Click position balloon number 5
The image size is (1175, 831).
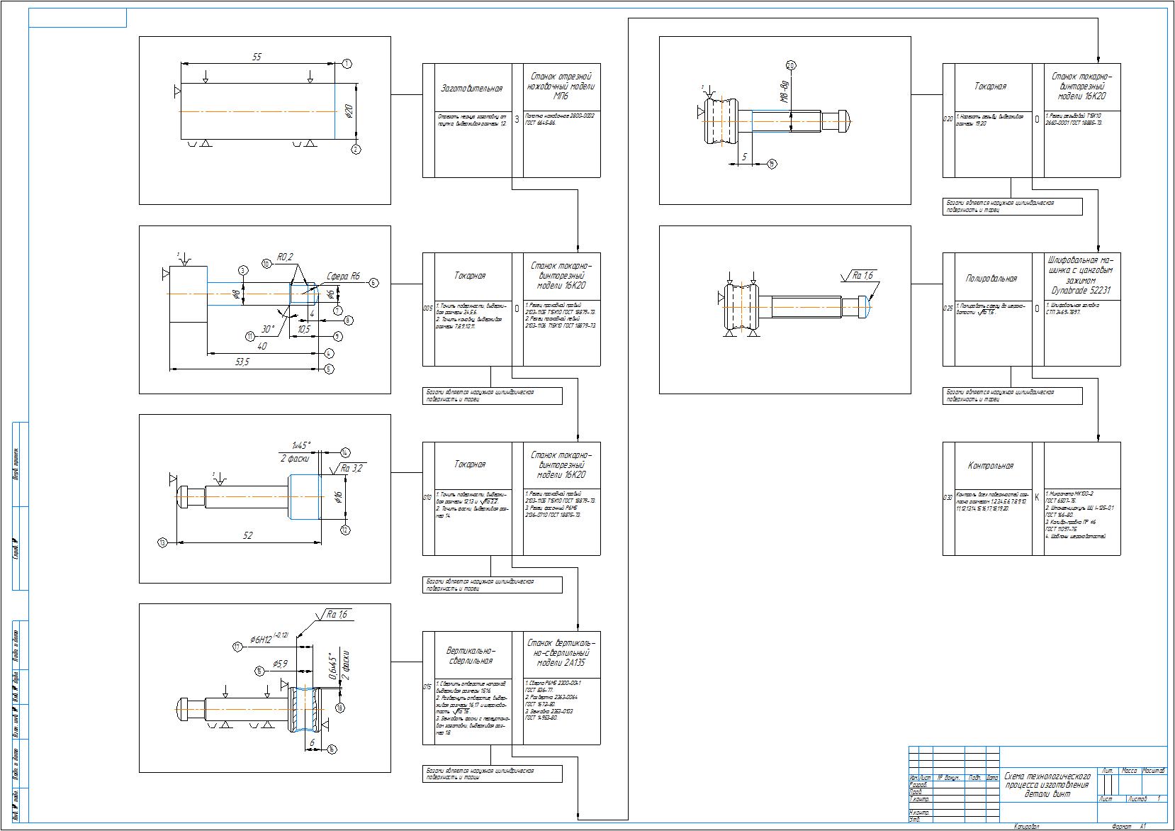coord(328,369)
